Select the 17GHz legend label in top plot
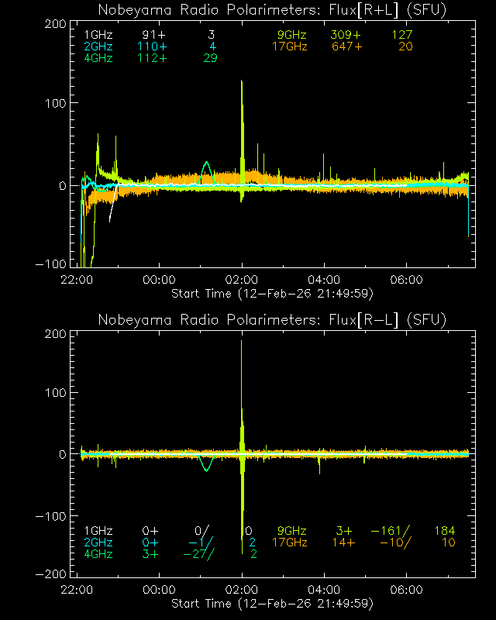 point(289,47)
